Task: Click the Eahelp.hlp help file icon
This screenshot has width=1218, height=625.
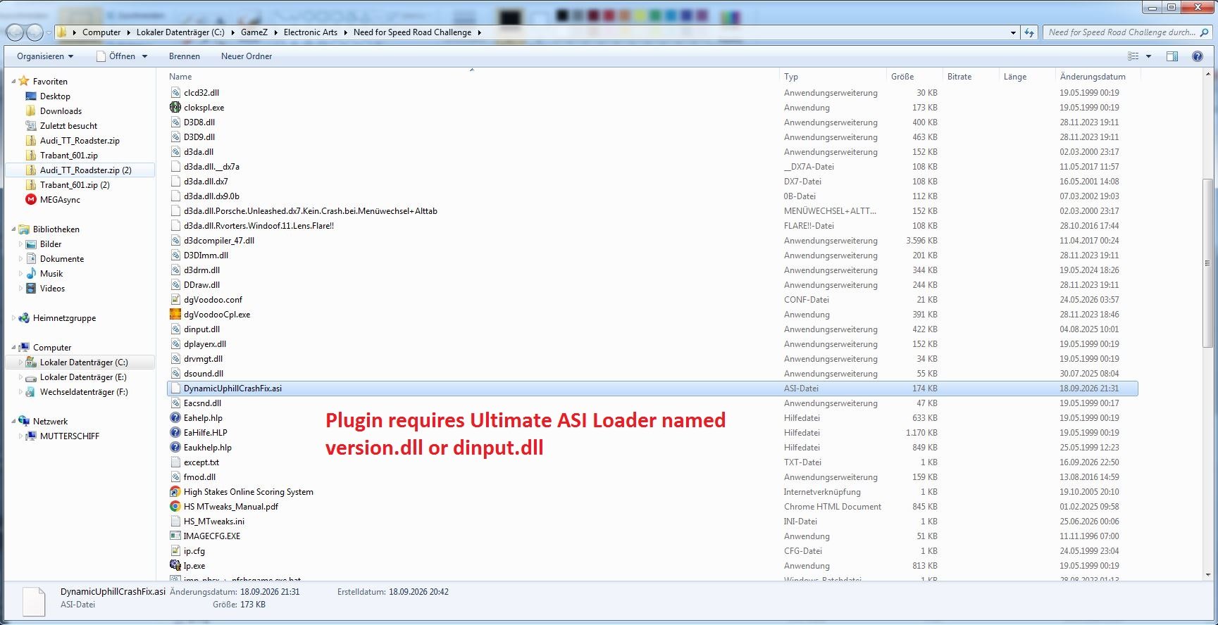Action: [x=175, y=417]
